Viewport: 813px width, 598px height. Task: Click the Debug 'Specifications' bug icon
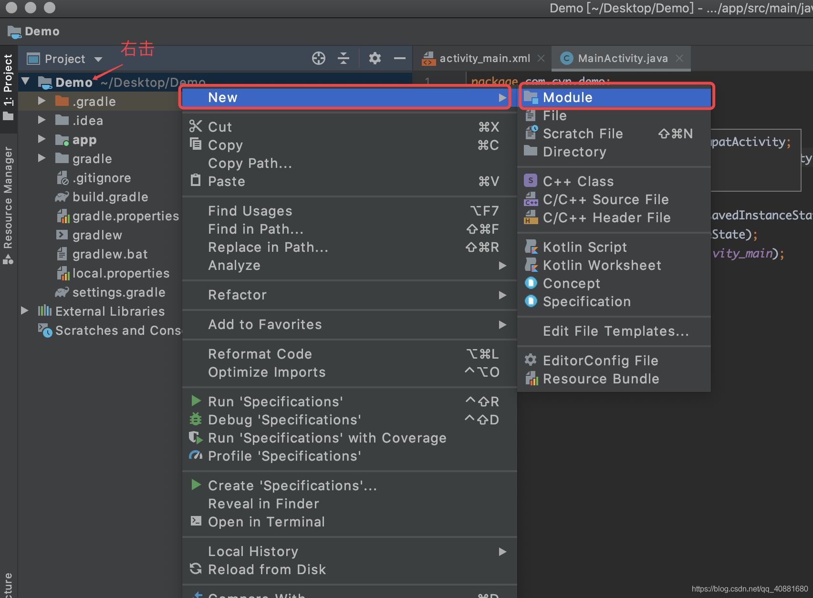(196, 419)
